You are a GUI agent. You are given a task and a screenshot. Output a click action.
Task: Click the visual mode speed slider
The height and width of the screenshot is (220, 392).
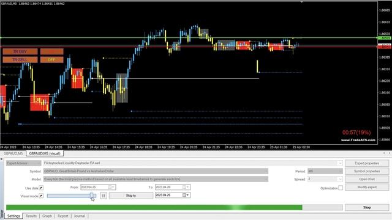(x=72, y=196)
